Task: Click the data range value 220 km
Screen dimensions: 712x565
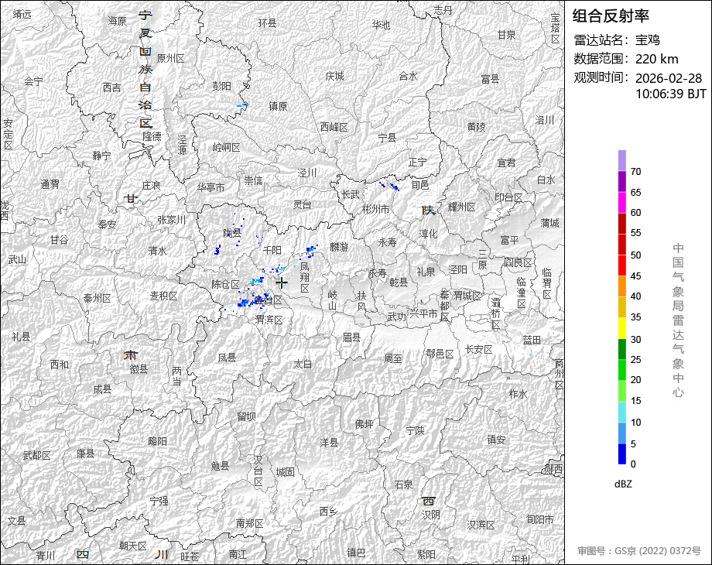Action: (656, 59)
